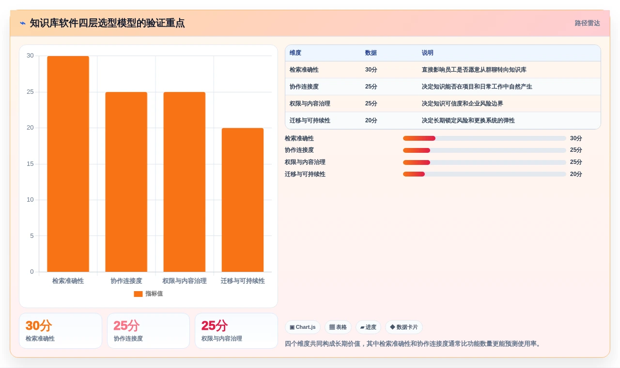Viewport: 620px width, 368px height.
Task: Click the chart x-axis label 迁移与可持续性
Action: tap(243, 281)
